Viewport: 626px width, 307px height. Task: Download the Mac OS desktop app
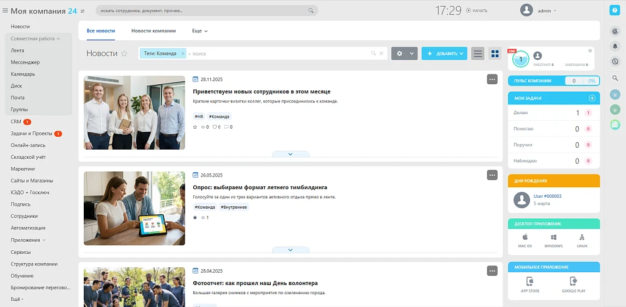(525, 241)
